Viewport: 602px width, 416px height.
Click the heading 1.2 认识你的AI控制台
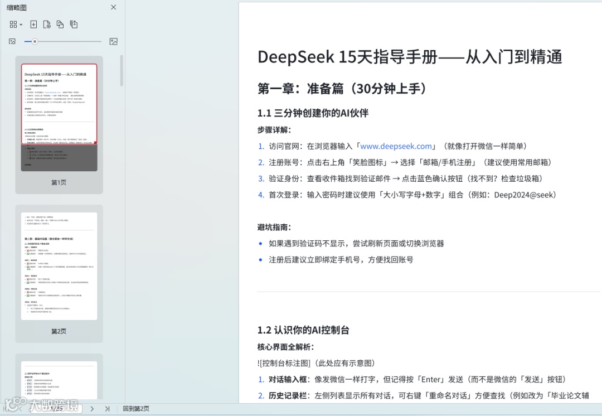303,330
